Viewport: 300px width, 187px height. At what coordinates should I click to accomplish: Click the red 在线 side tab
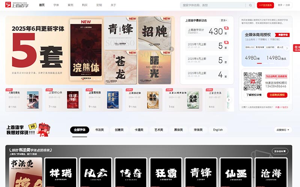click(297, 48)
